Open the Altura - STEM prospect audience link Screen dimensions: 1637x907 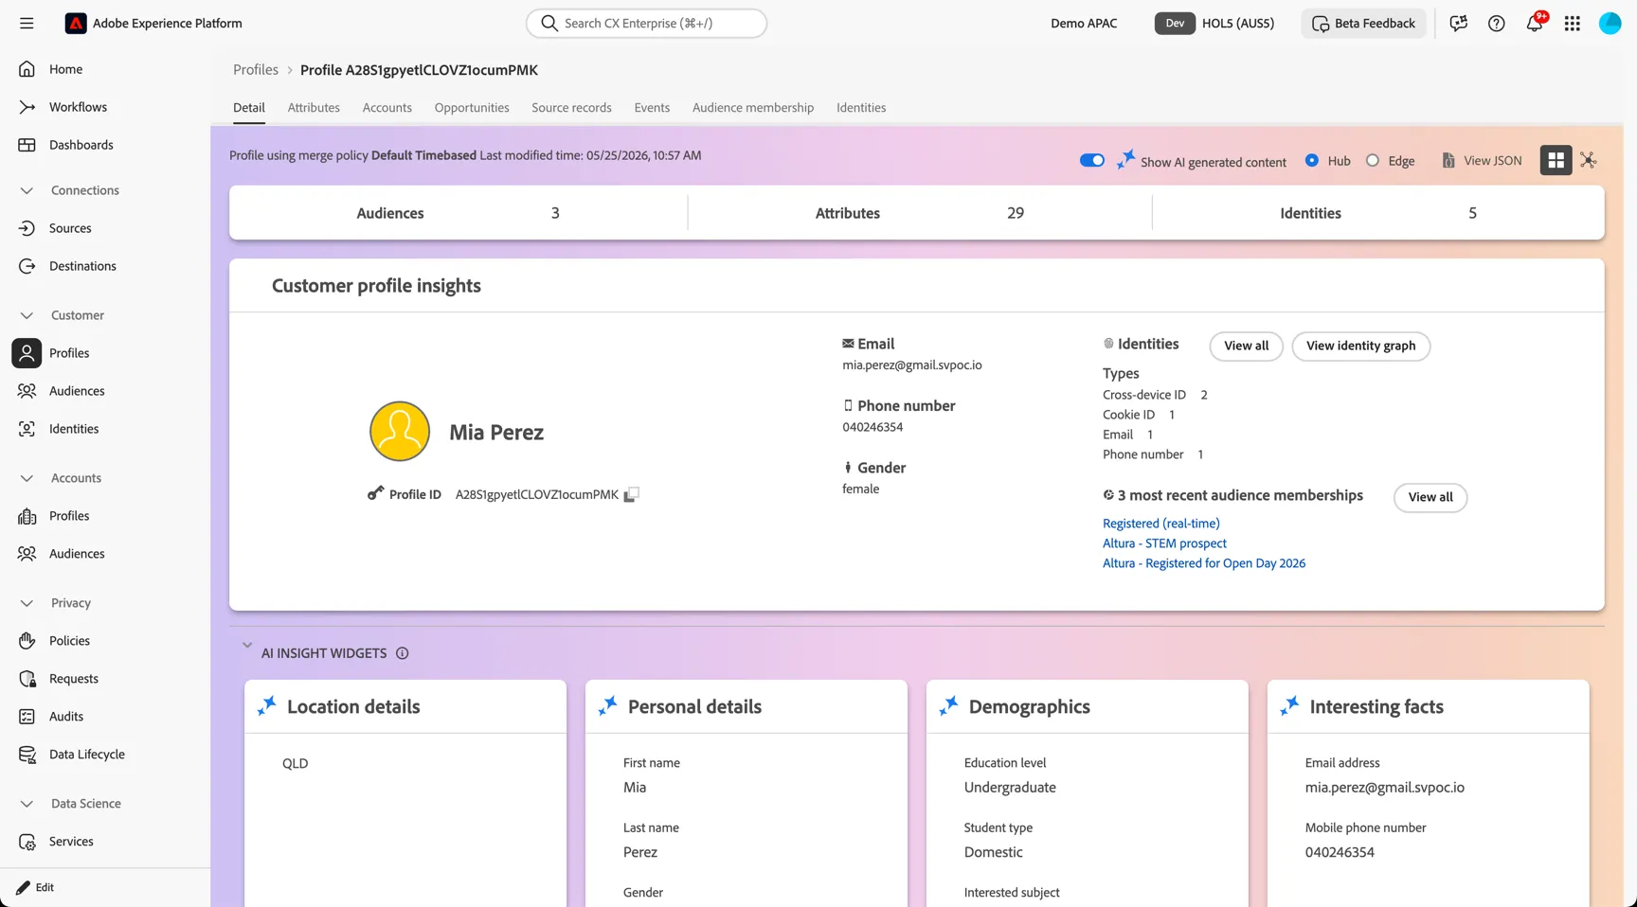tap(1164, 543)
